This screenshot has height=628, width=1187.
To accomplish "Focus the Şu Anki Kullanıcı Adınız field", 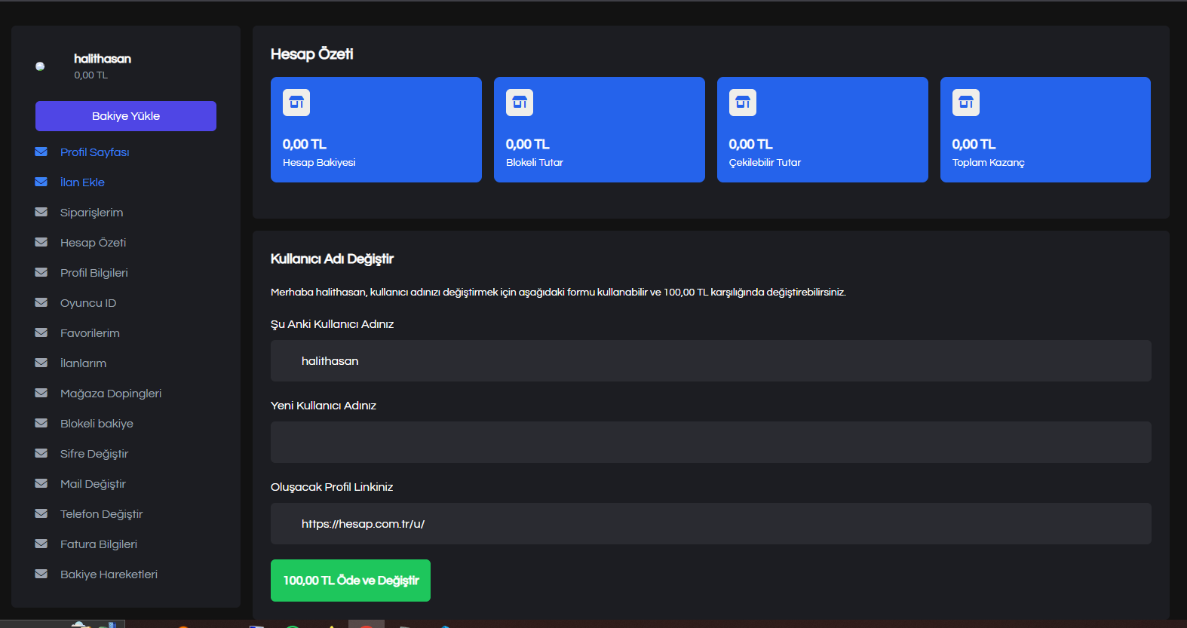I will click(x=711, y=361).
